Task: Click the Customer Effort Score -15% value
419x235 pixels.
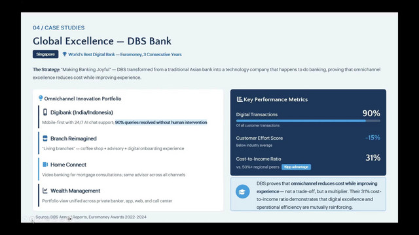Action: tap(373, 138)
